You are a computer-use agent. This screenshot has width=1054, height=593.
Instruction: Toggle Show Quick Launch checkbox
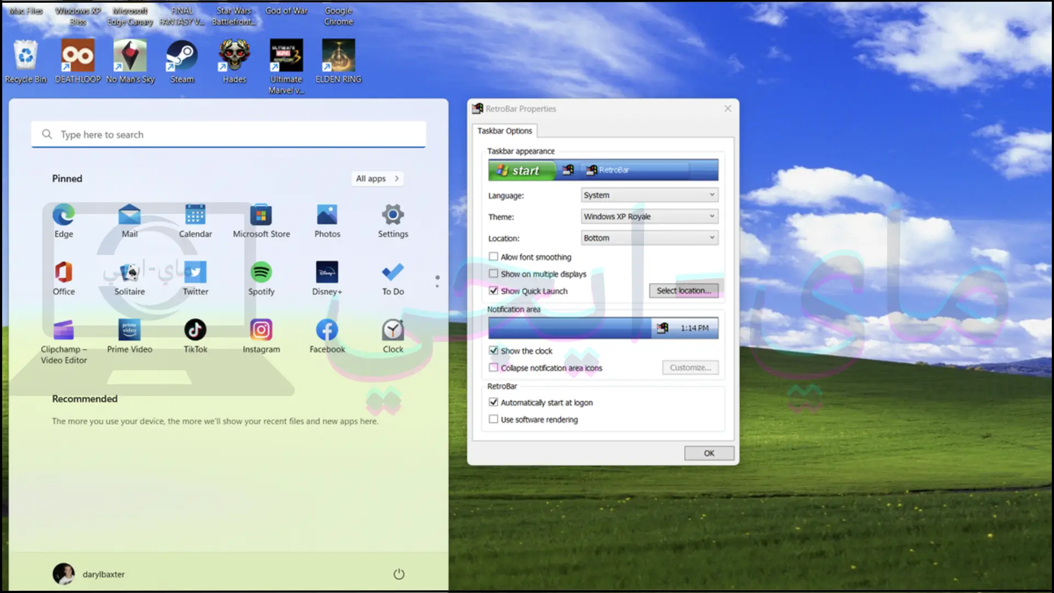[x=493, y=290]
